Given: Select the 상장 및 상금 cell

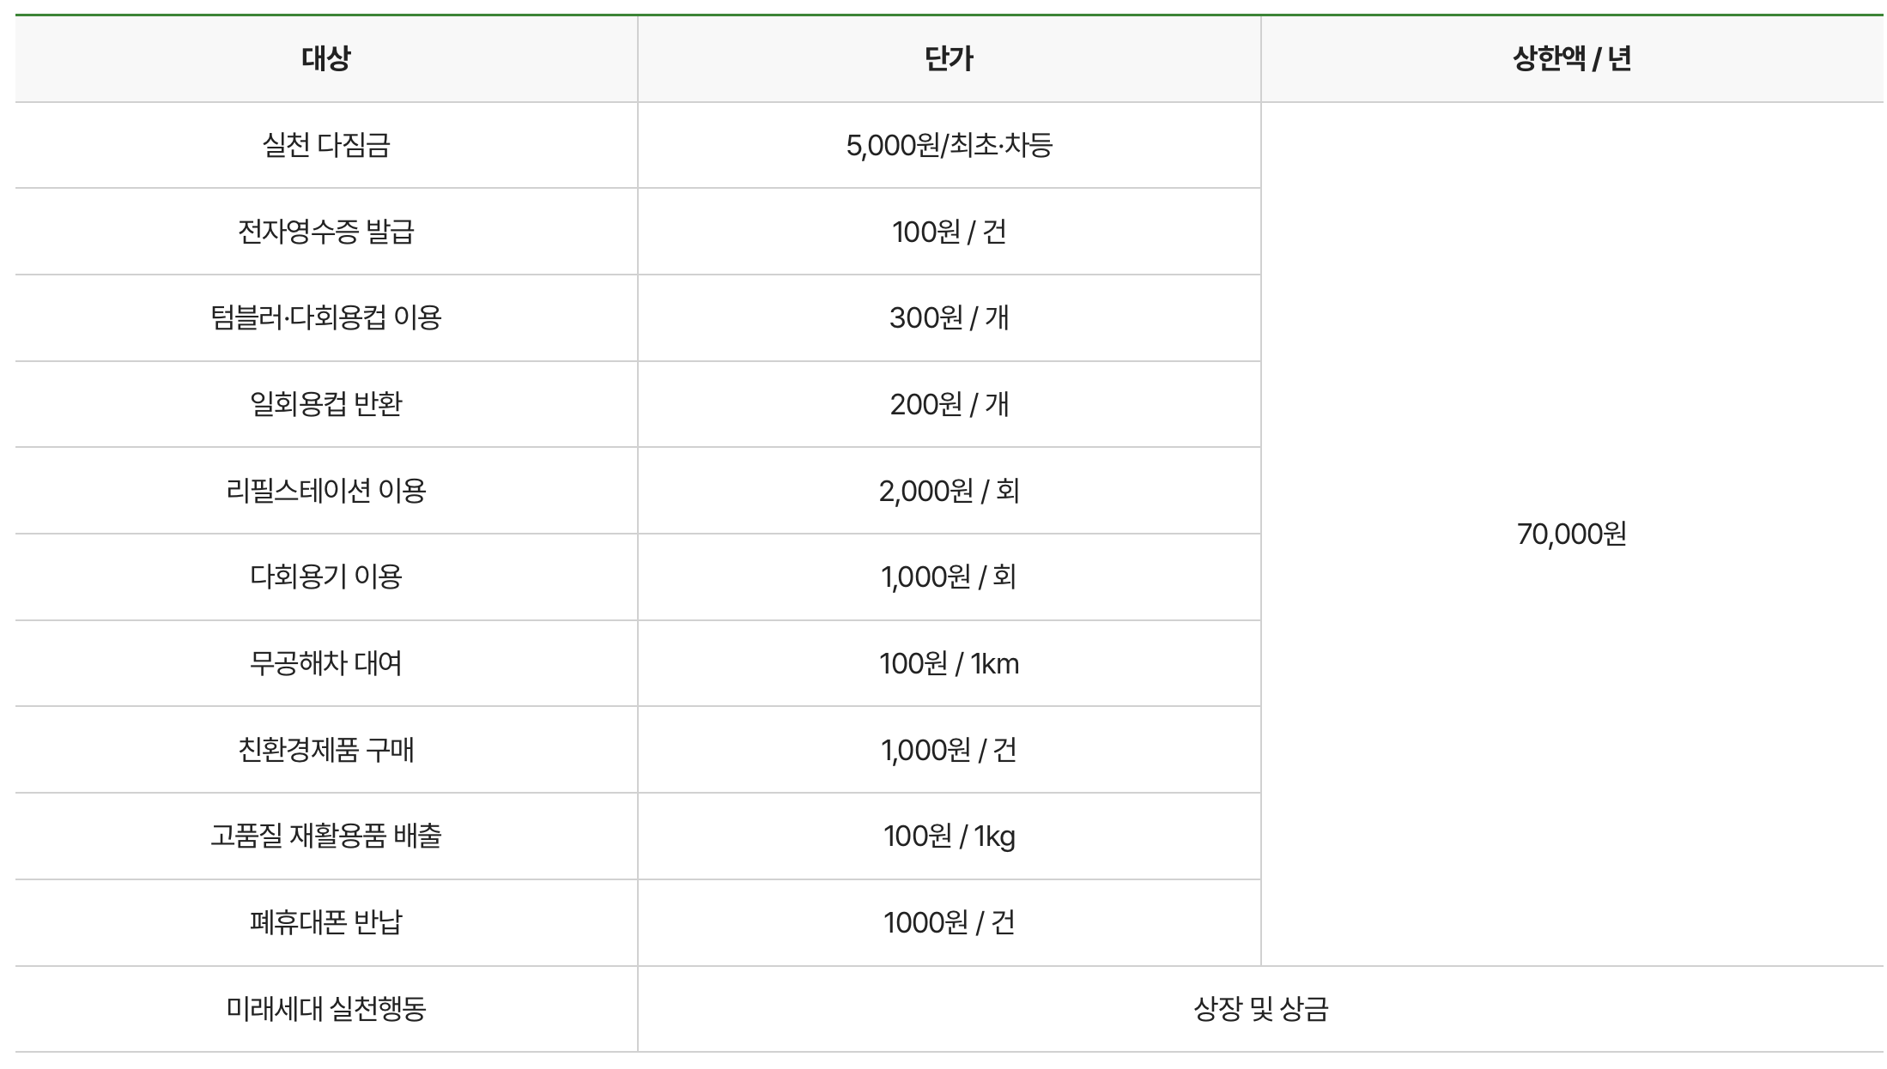Looking at the screenshot, I should [1260, 1009].
